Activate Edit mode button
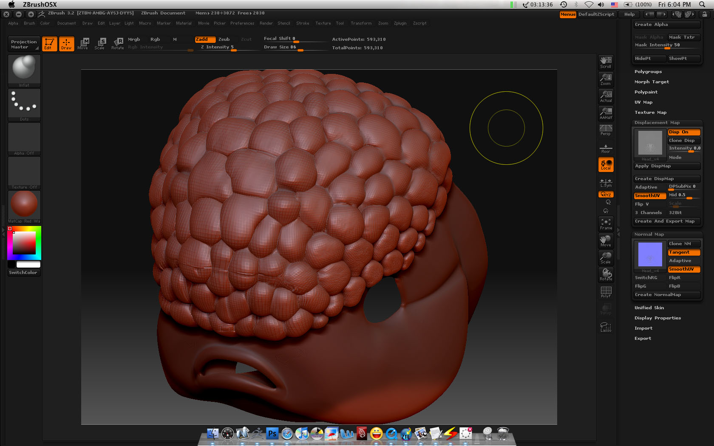Viewport: 714px width, 446px height. [x=49, y=43]
